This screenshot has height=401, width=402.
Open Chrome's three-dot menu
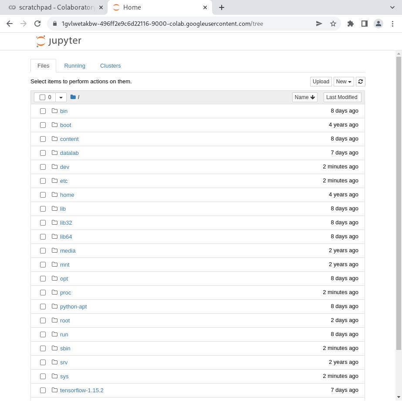(x=393, y=24)
